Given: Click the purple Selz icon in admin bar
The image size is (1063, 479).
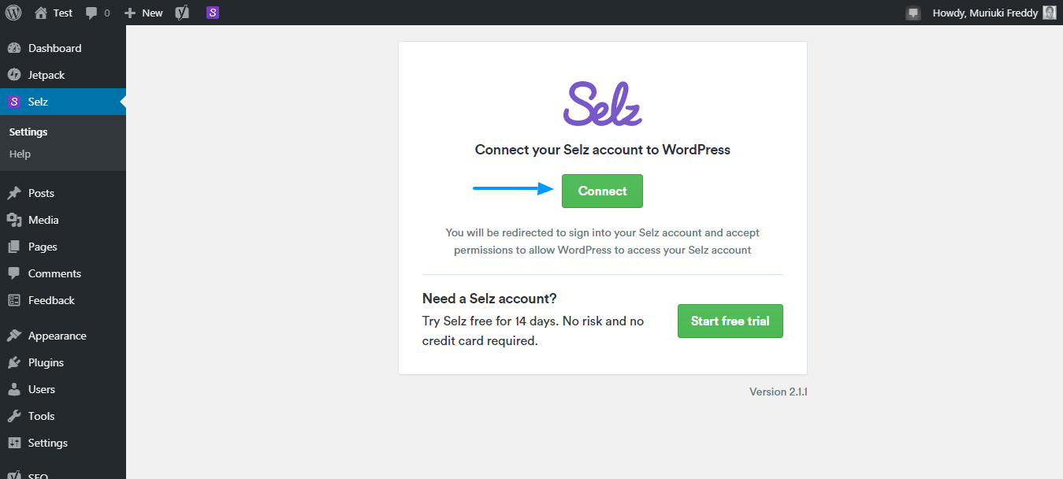Looking at the screenshot, I should (x=213, y=13).
